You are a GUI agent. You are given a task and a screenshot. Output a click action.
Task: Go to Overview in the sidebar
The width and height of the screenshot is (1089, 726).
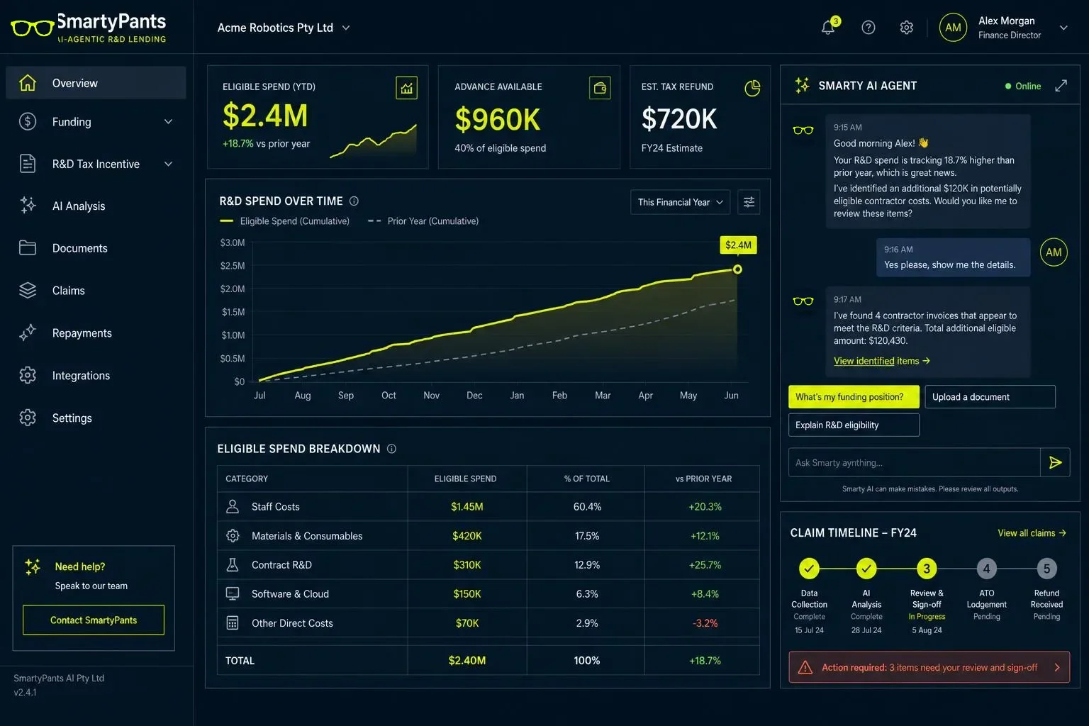[x=96, y=83]
